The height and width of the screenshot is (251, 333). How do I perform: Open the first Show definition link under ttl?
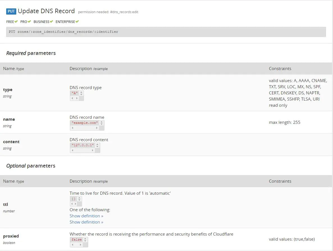86,216
